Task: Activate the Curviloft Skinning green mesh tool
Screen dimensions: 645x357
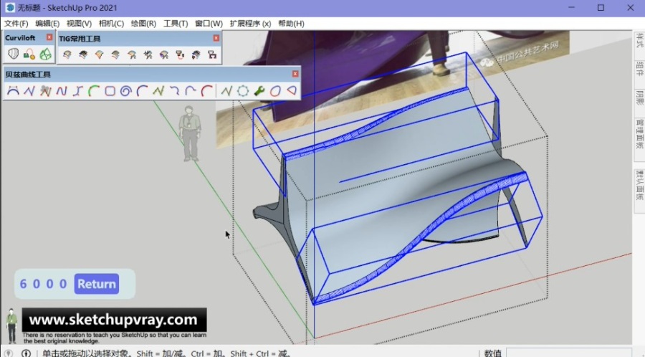Action: click(x=45, y=54)
